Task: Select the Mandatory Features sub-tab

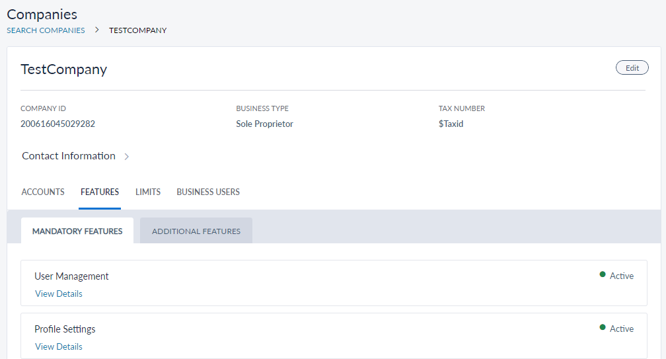Action: 77,231
